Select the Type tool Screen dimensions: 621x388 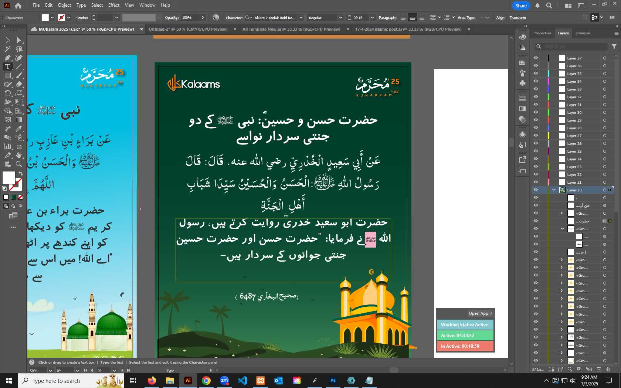(x=7, y=67)
